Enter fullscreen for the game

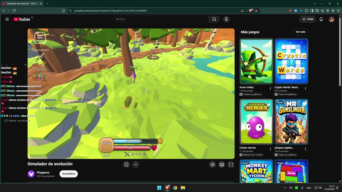[x=231, y=165]
